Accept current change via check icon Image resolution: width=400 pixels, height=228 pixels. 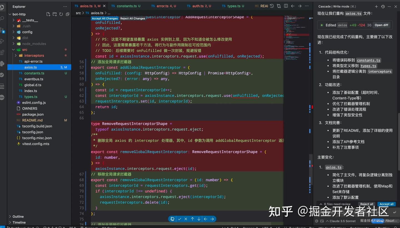179,219
